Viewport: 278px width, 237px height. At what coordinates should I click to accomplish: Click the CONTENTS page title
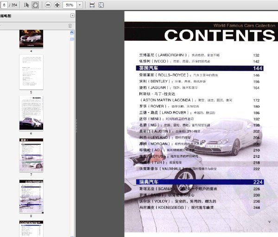click(220, 35)
